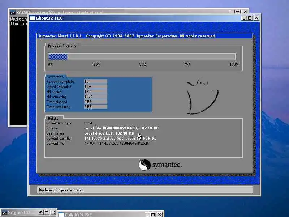Click the Ghost32 11.0 title bar text
The width and height of the screenshot is (289, 217).
click(x=49, y=18)
